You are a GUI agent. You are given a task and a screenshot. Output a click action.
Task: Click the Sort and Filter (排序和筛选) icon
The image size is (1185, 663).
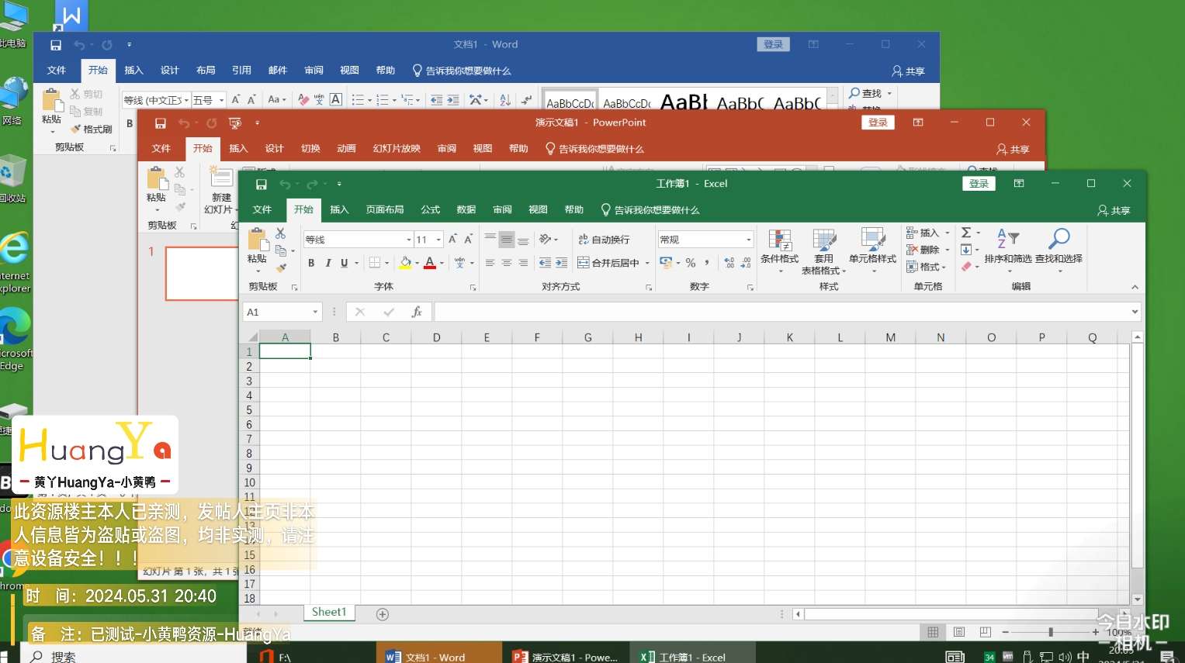(x=1007, y=246)
